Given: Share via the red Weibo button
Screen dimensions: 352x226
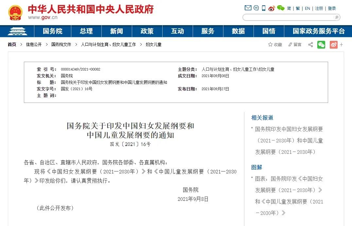Looking at the screenshot, I should (x=333, y=45).
